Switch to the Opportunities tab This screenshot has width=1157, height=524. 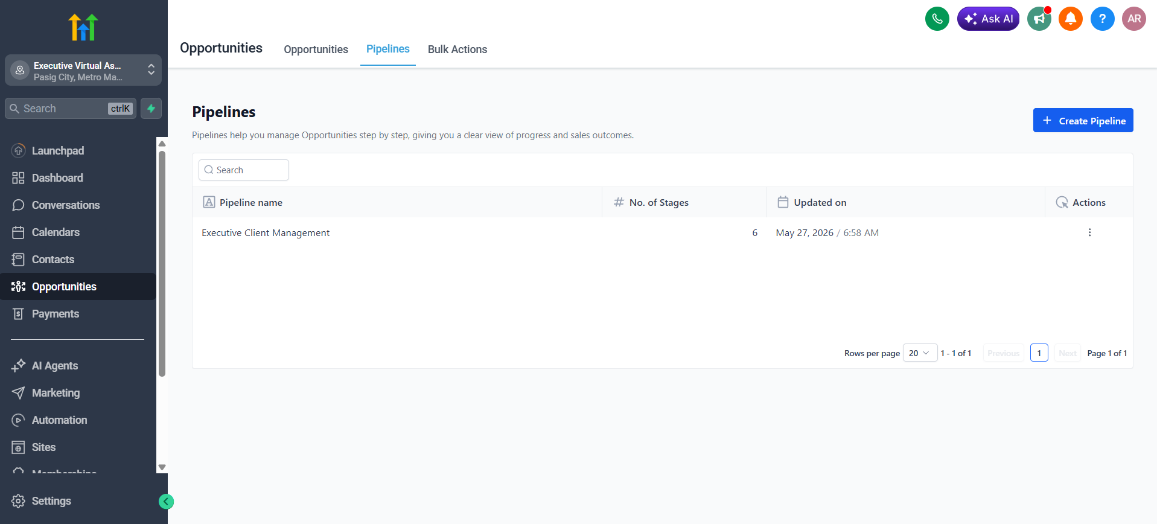[316, 50]
